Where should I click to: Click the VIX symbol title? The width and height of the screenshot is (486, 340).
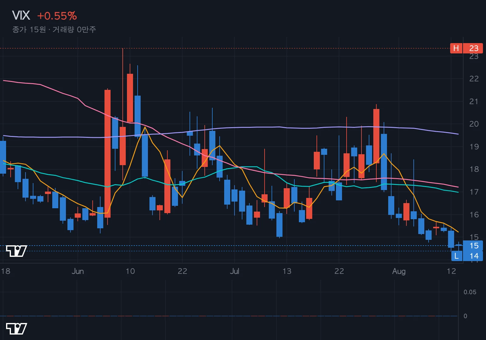click(21, 15)
